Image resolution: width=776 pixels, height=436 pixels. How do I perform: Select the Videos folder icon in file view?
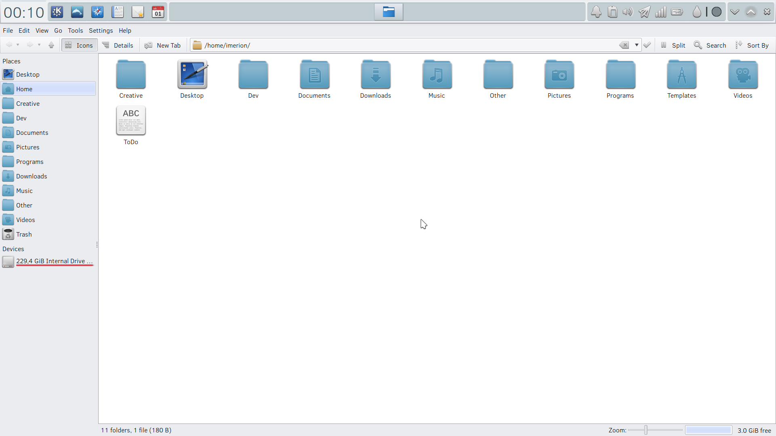pyautogui.click(x=743, y=79)
